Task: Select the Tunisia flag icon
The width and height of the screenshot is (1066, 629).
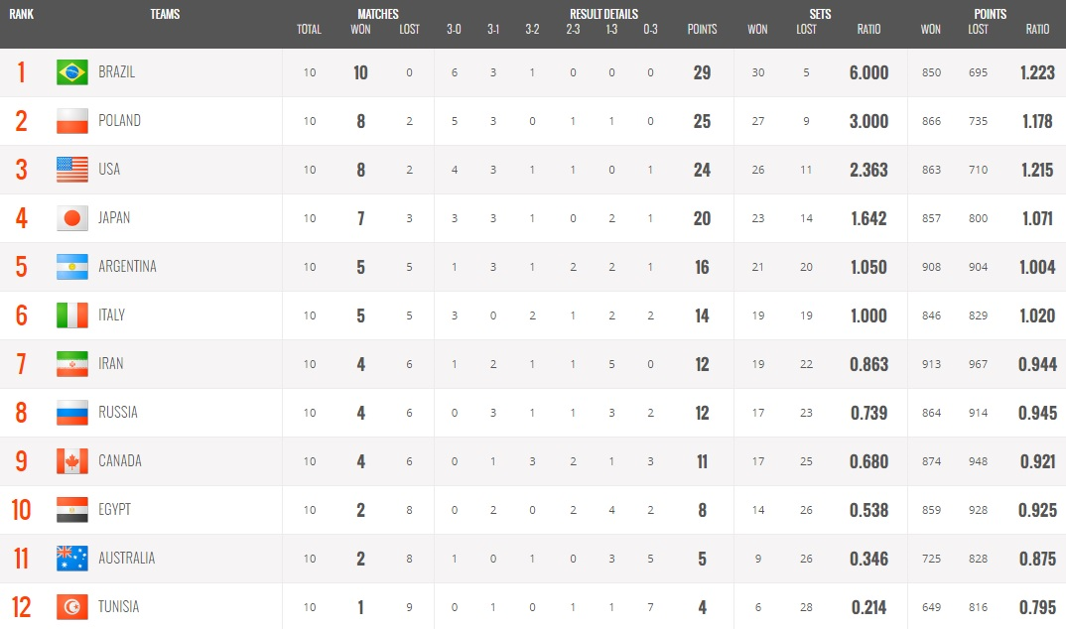Action: (x=72, y=606)
